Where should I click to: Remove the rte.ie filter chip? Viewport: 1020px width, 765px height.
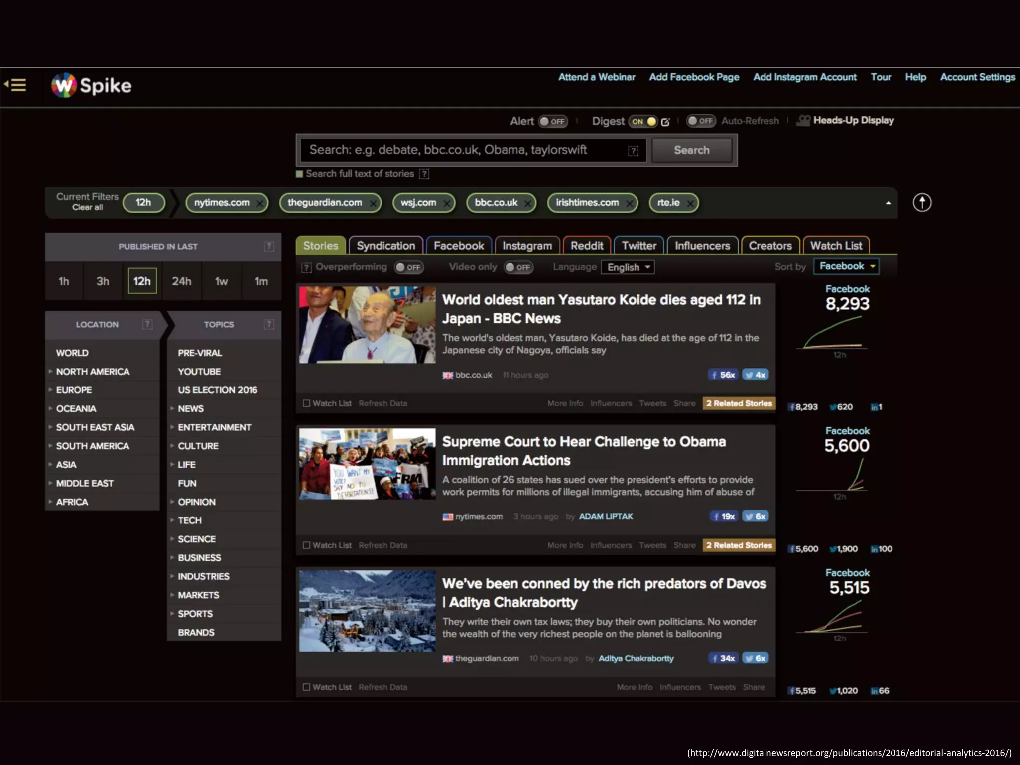pos(690,203)
